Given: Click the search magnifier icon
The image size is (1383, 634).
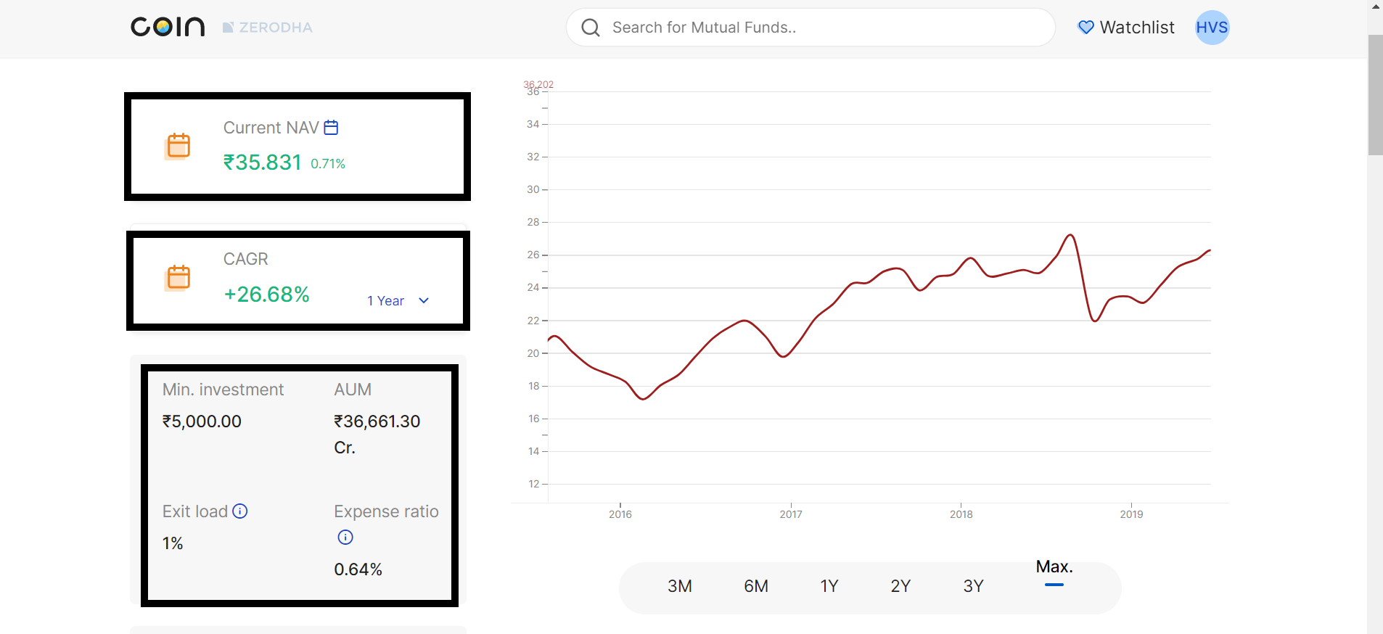Looking at the screenshot, I should tap(591, 28).
